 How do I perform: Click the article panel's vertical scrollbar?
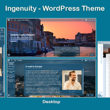coord(83,81)
